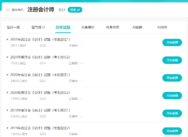Click the 注册会计师 page heading

pyautogui.click(x=41, y=10)
